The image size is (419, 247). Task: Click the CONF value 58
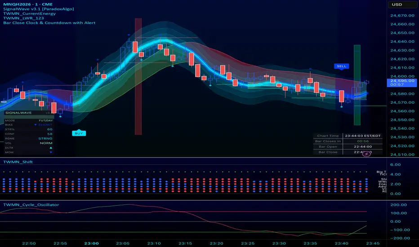click(x=50, y=134)
